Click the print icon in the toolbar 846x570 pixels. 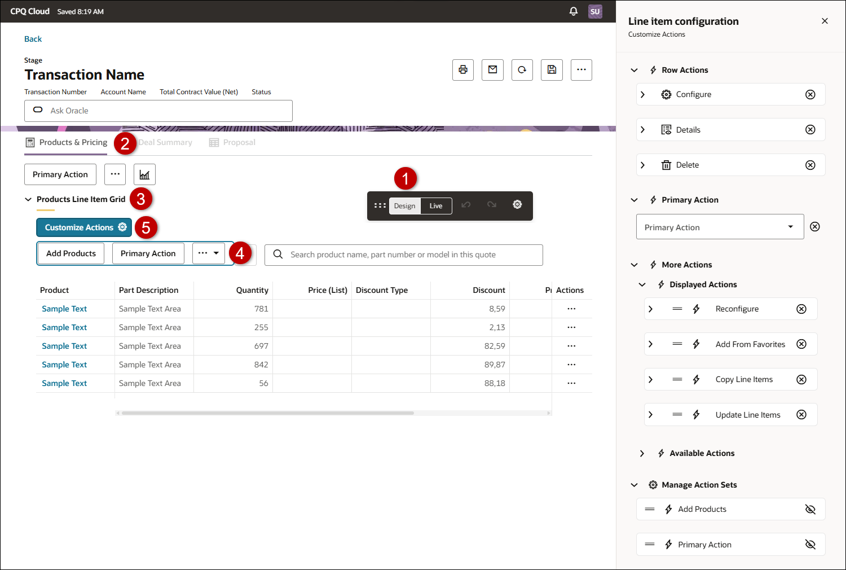[462, 69]
